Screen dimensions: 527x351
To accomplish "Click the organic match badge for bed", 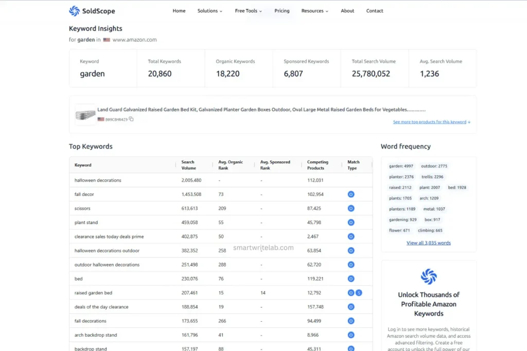I will click(351, 279).
